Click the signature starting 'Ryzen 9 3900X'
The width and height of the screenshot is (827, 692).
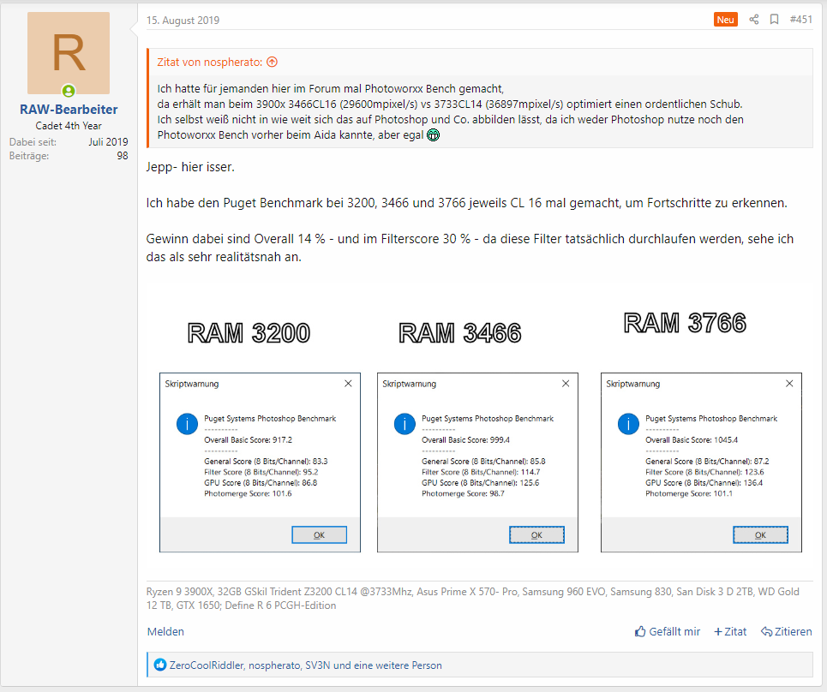pyautogui.click(x=473, y=599)
